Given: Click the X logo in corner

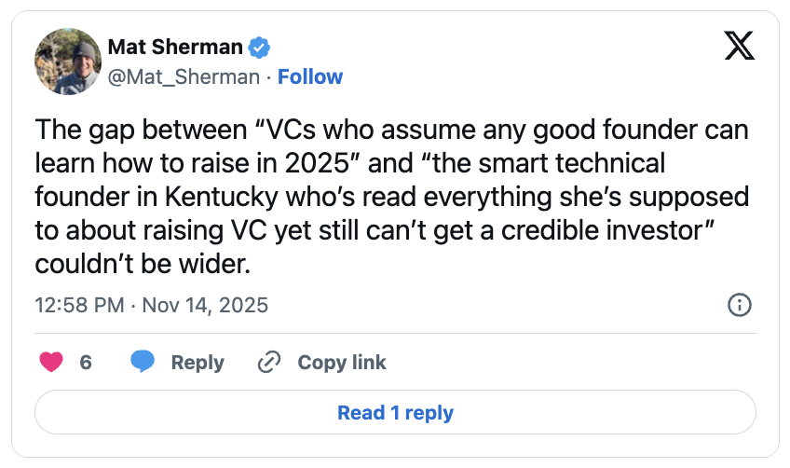Looking at the screenshot, I should click(739, 47).
